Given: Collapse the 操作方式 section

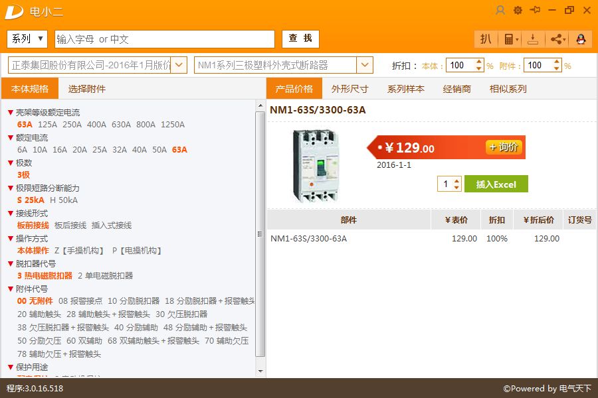Looking at the screenshot, I should (11, 239).
